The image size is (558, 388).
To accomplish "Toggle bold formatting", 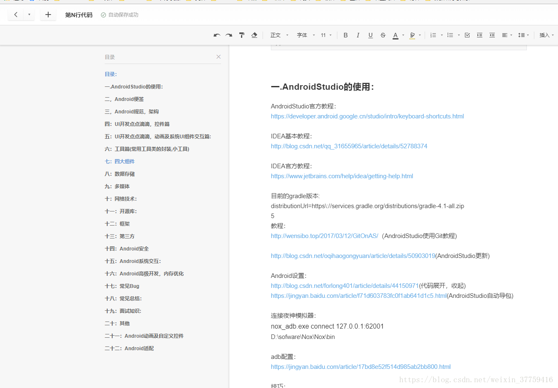I will coord(345,35).
